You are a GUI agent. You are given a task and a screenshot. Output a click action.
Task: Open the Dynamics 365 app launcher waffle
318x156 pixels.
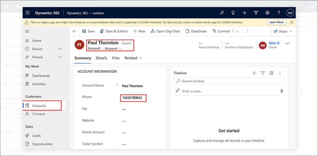coord(28,13)
